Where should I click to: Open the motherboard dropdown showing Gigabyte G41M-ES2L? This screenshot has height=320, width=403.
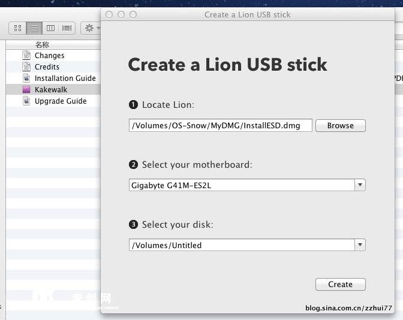246,185
